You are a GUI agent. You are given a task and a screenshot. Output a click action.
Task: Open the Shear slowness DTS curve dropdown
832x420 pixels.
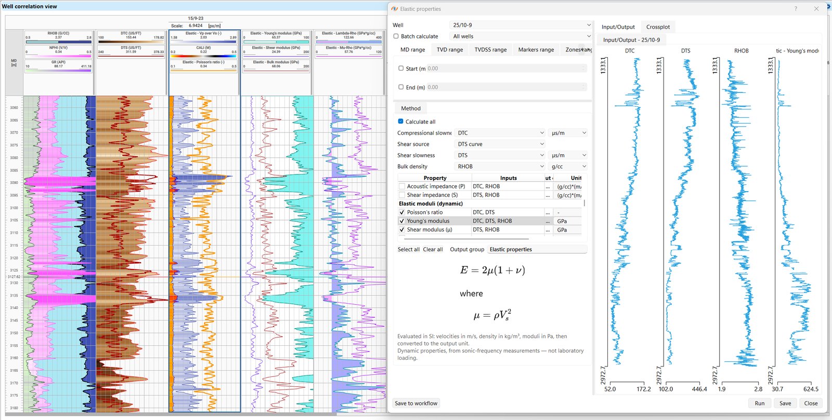[x=500, y=155]
